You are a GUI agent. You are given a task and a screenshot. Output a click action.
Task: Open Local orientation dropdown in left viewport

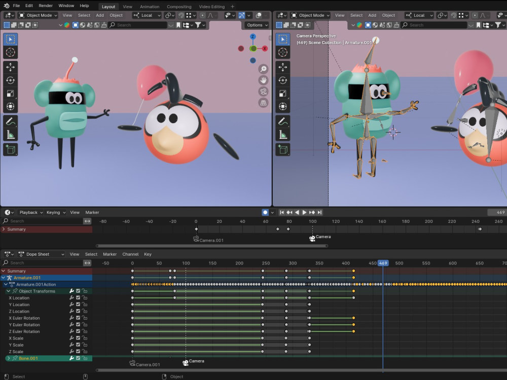(147, 15)
